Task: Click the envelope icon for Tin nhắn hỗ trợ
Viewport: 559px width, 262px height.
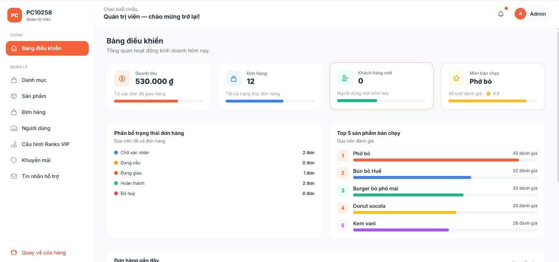Action: pos(14,176)
